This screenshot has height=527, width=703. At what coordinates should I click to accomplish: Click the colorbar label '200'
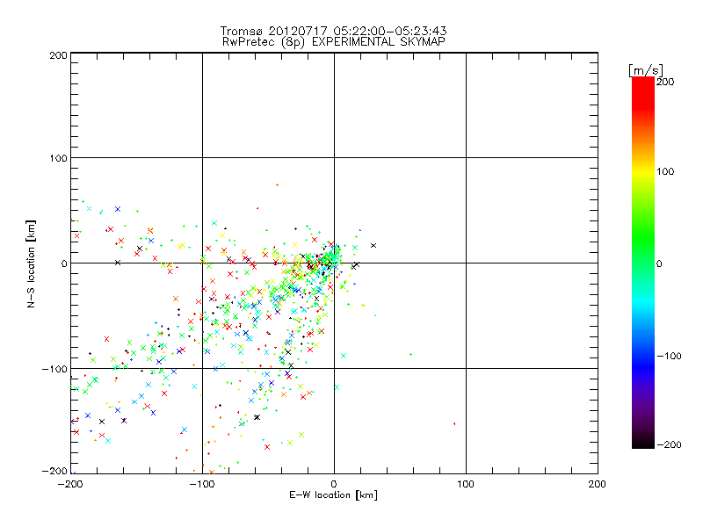click(665, 82)
